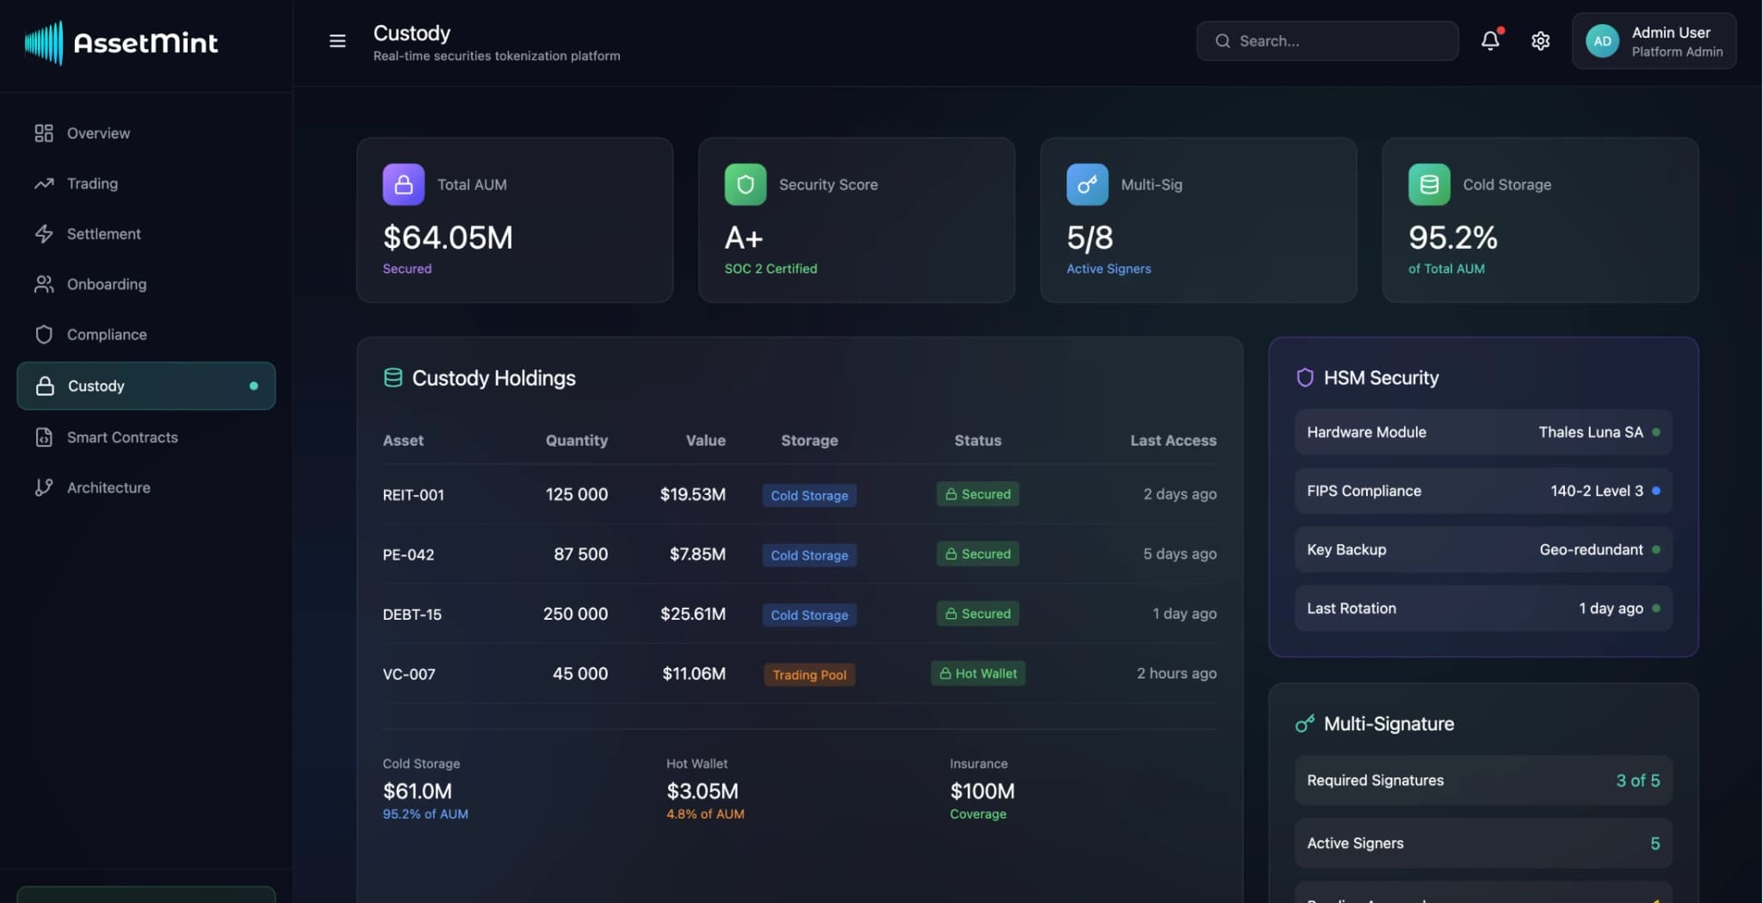Click the Settlement lightning icon

[x=45, y=233]
